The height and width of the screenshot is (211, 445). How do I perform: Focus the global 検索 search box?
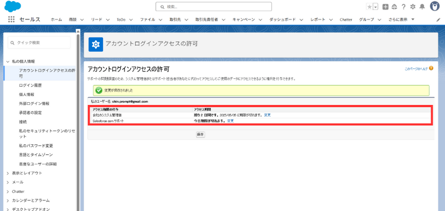(x=214, y=7)
